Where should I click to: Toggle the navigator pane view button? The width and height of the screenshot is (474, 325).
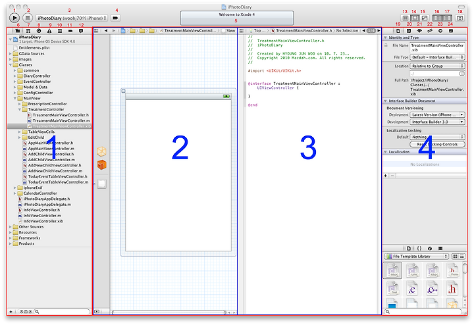click(x=437, y=18)
